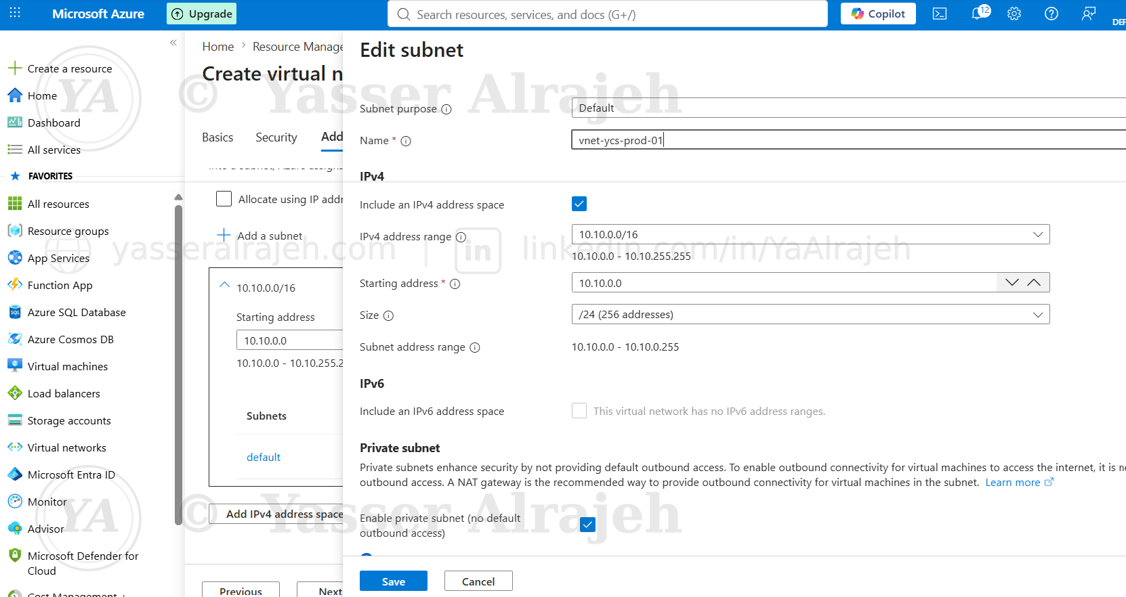Click the Home house icon in sidebar
This screenshot has width=1126, height=597.
tap(15, 95)
